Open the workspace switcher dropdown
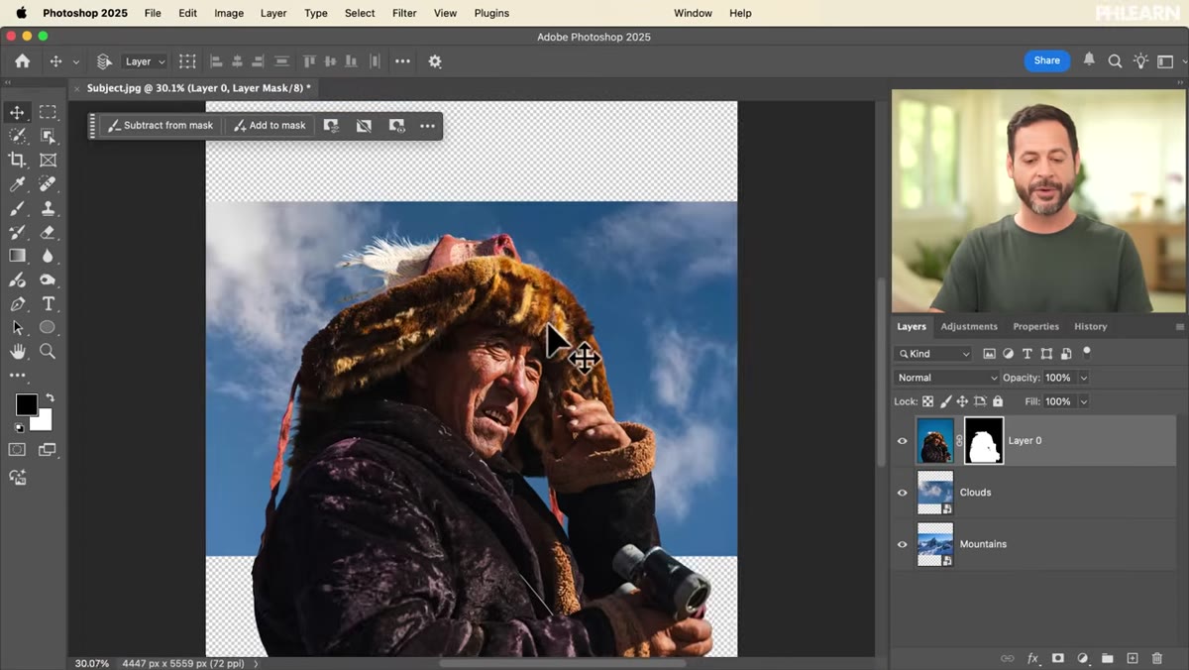 click(x=1170, y=61)
